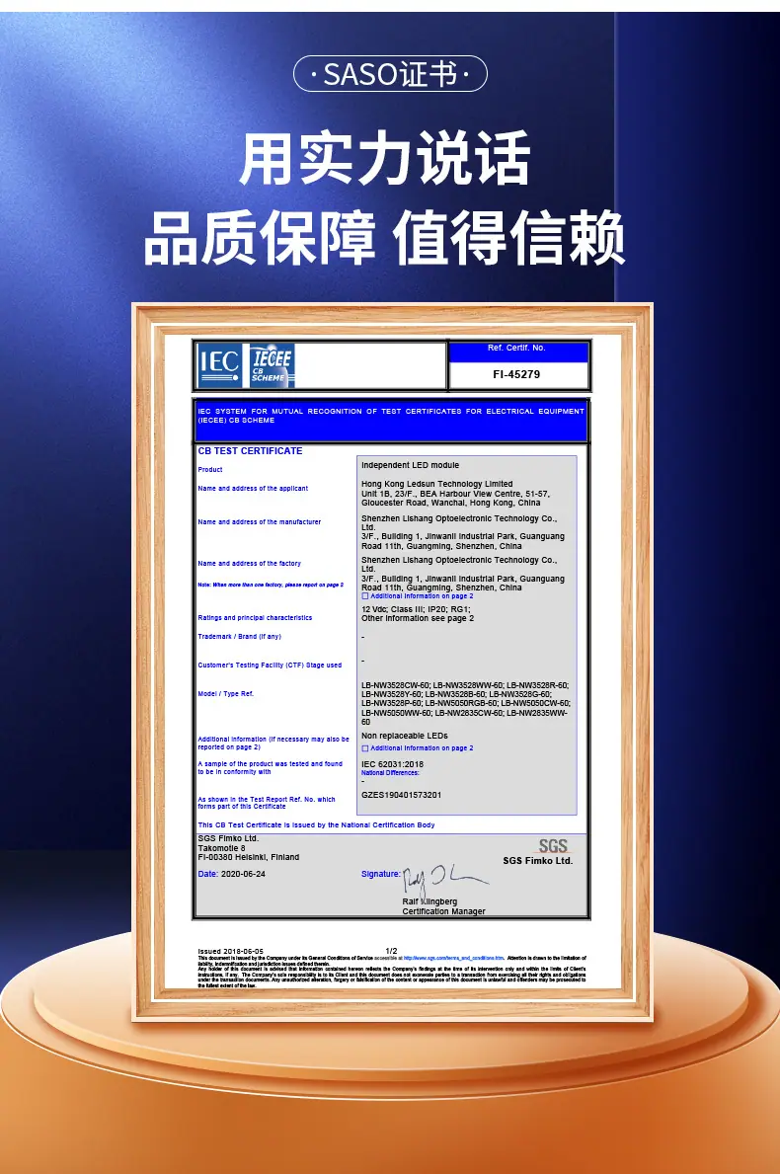Click the IEC 62031:2018 standard text

click(392, 764)
